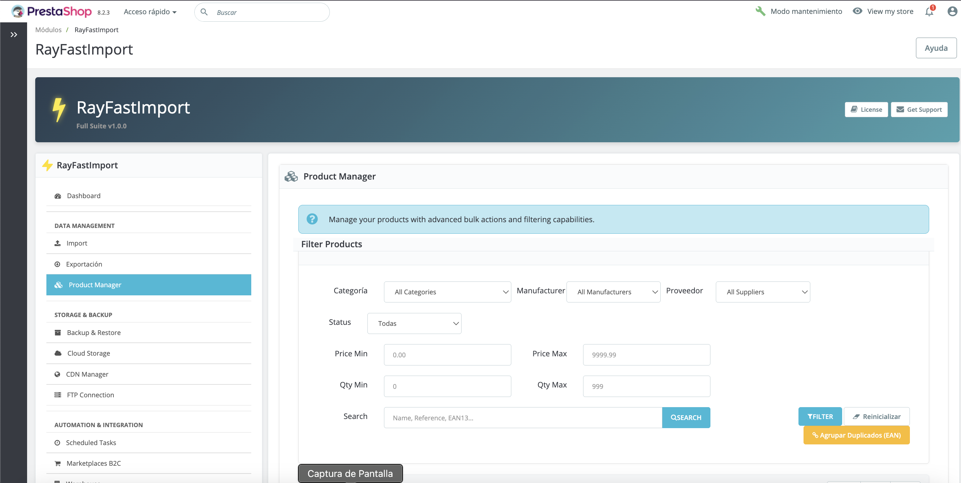Click the Get Support button
Screen dimensions: 961x483
(x=919, y=109)
